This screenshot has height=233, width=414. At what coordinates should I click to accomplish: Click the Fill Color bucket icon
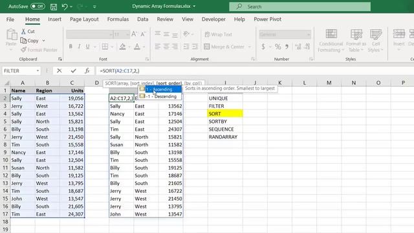[x=122, y=47]
